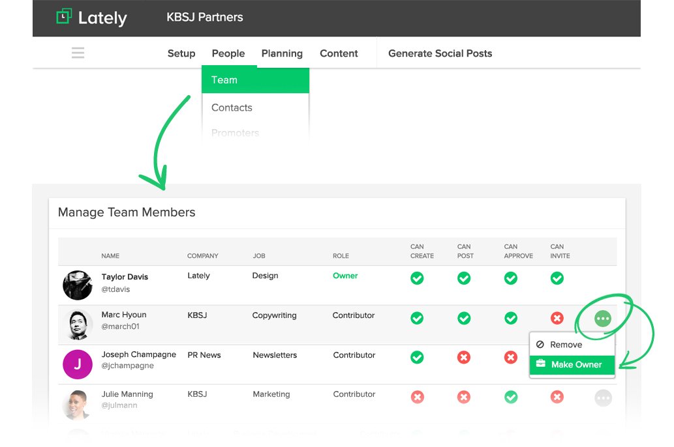The width and height of the screenshot is (674, 447).
Task: Click the Owner role for Taylor Davis
Action: pos(345,276)
